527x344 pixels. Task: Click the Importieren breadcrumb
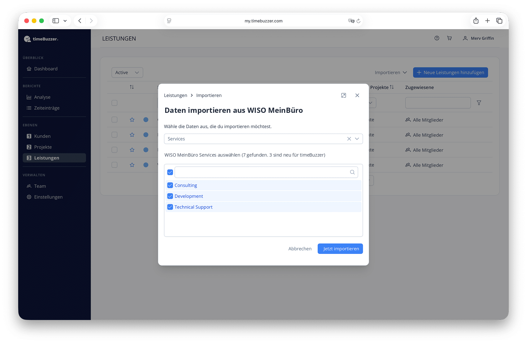click(x=209, y=95)
